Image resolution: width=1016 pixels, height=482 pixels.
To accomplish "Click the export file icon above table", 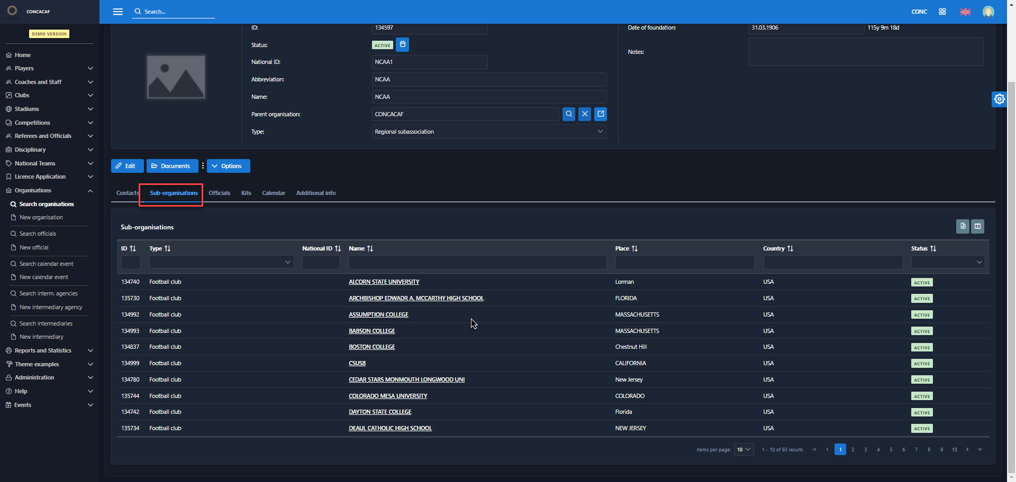I will [963, 226].
